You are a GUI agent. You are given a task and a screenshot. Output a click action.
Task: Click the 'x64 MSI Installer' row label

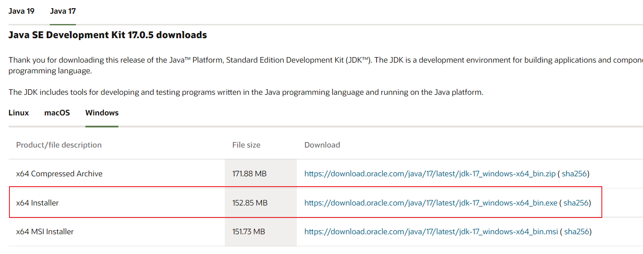pyautogui.click(x=45, y=232)
